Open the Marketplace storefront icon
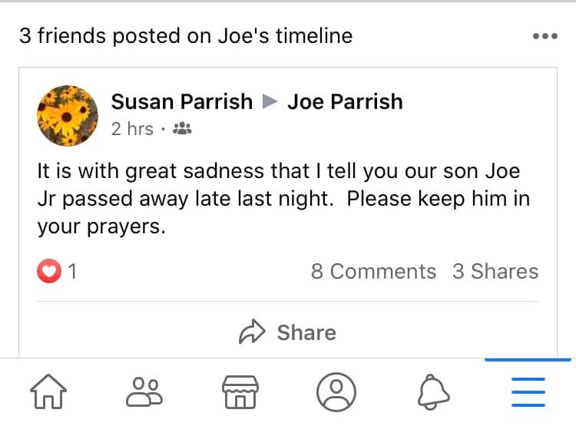The image size is (576, 426). click(240, 392)
